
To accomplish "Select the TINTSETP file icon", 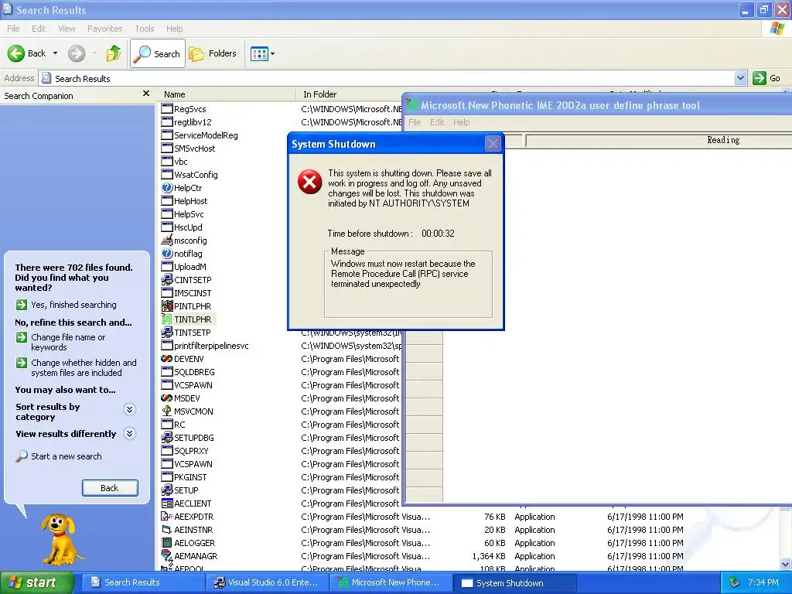I will [167, 332].
